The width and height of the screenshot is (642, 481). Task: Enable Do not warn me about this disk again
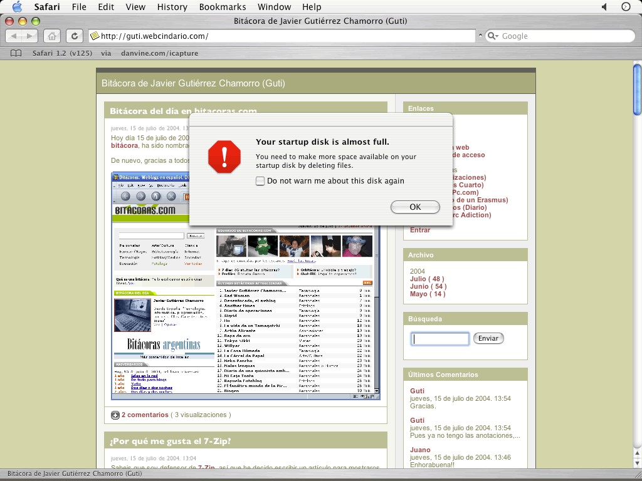pos(260,181)
